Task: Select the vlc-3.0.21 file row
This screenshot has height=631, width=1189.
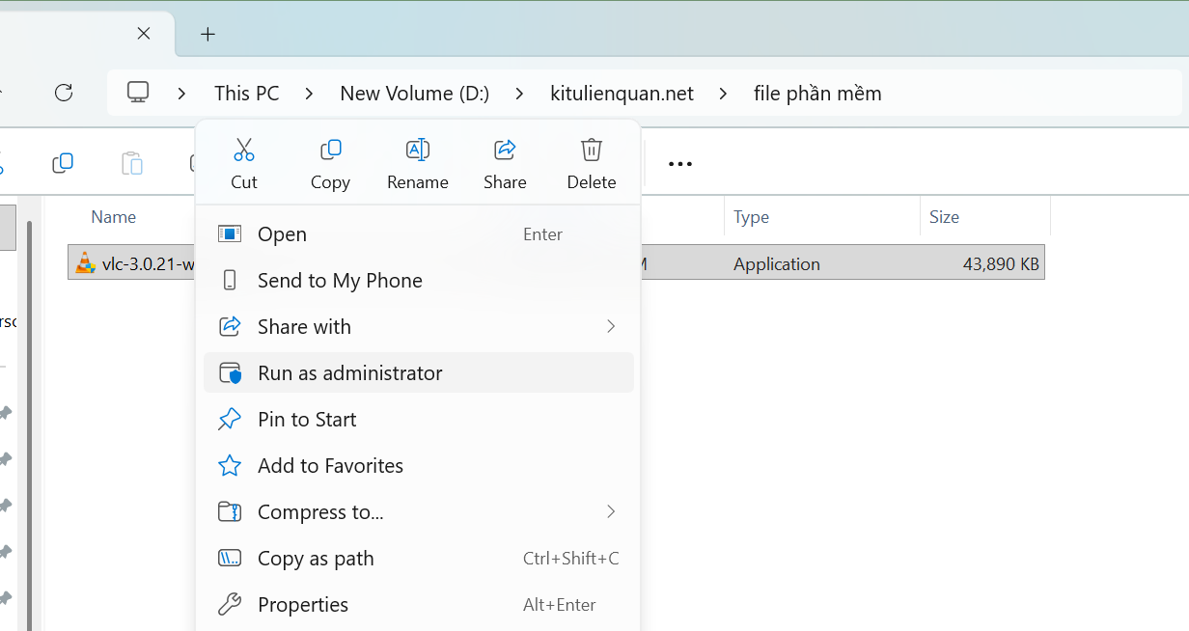Action: coord(556,262)
